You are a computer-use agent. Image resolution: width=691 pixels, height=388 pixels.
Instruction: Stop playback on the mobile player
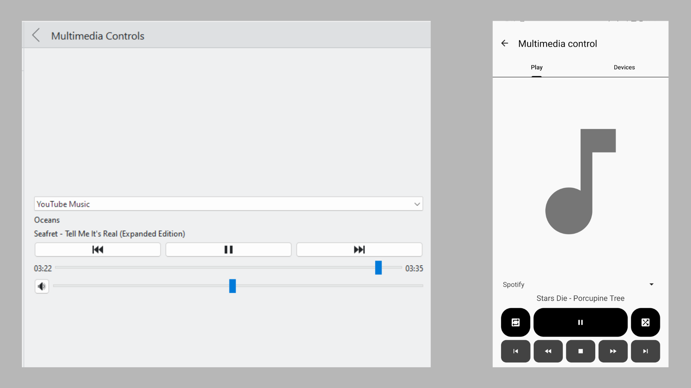coord(581,351)
